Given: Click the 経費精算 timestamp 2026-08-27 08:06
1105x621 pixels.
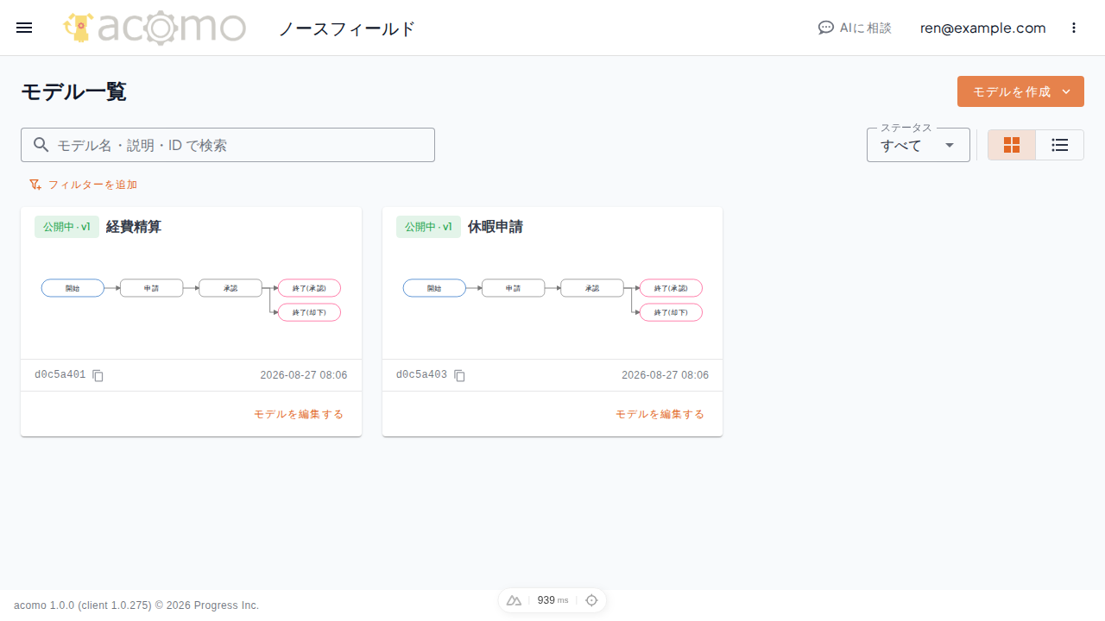Looking at the screenshot, I should (304, 375).
